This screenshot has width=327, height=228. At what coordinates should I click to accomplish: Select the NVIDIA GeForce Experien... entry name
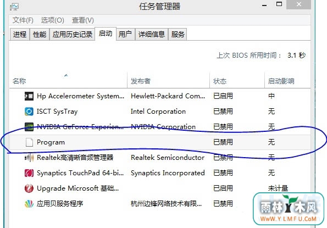click(x=80, y=127)
